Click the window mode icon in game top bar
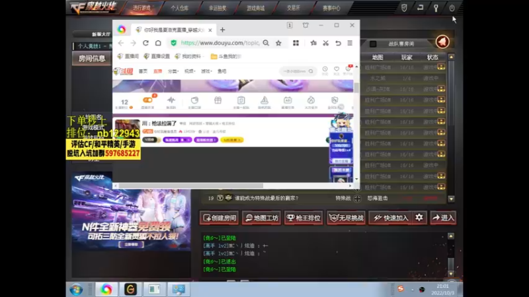Screen dimensions: 529x297 coord(420,7)
